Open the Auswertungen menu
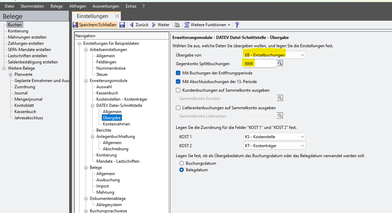 click(106, 6)
